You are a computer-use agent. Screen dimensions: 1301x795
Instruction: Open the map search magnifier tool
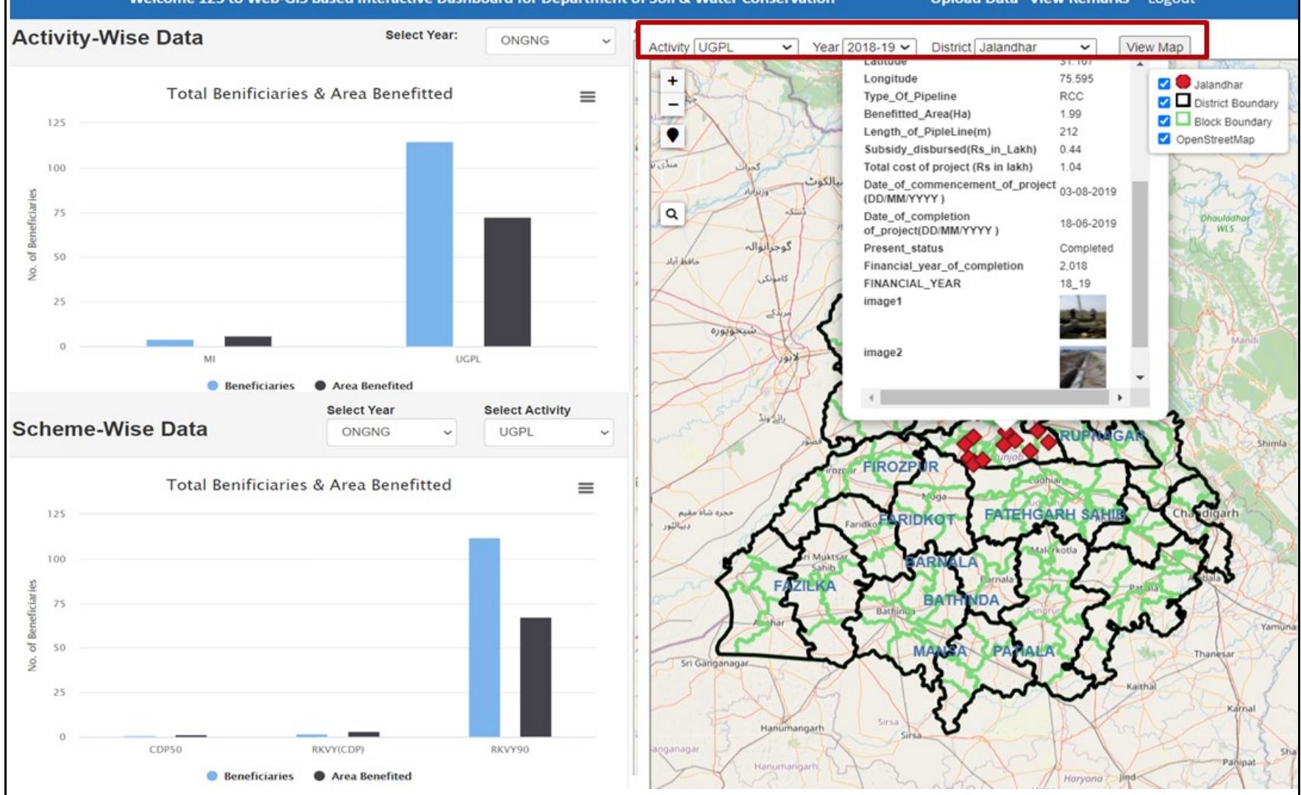(x=671, y=214)
